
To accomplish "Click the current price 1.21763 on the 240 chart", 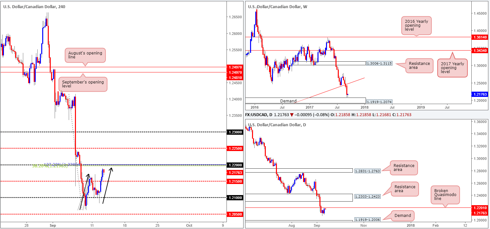I will click(x=235, y=173).
